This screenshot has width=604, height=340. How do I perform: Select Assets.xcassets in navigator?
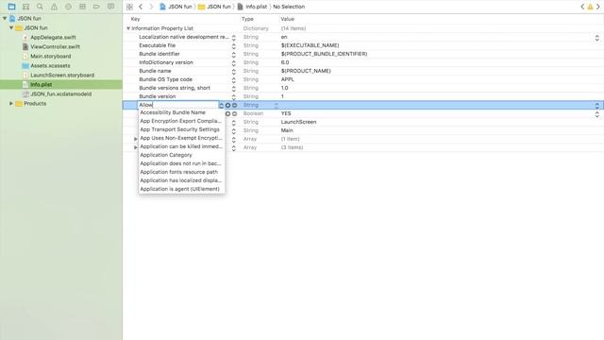coord(50,65)
